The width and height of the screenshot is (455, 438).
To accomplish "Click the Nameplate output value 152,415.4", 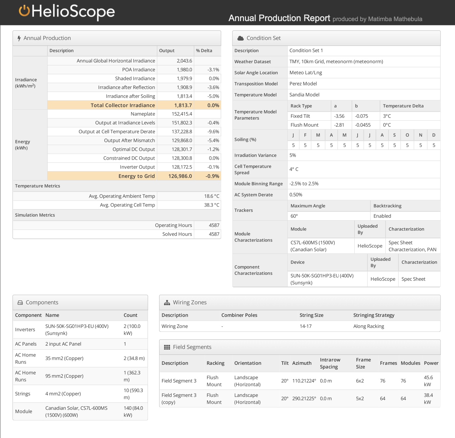I will [182, 114].
